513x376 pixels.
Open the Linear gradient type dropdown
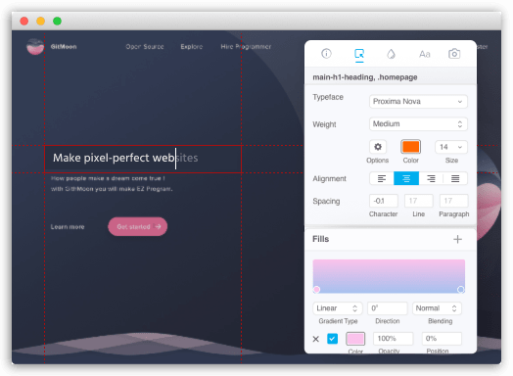click(x=338, y=308)
